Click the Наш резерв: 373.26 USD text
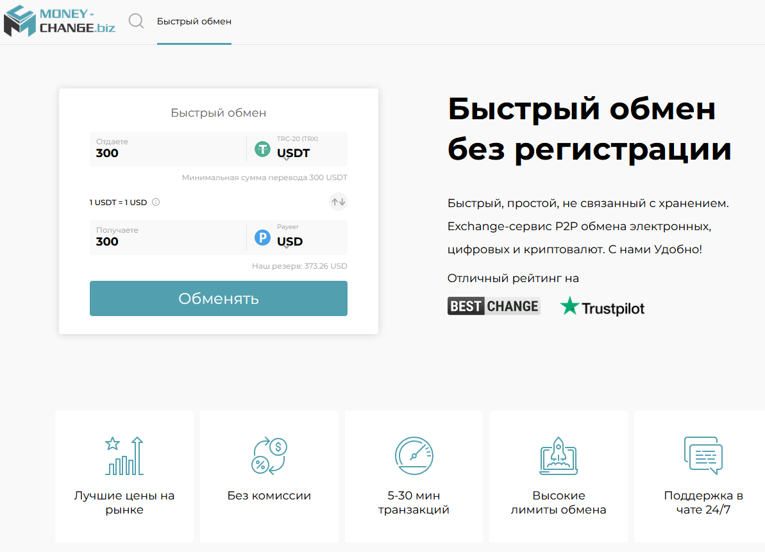This screenshot has height=552, width=765. point(299,266)
